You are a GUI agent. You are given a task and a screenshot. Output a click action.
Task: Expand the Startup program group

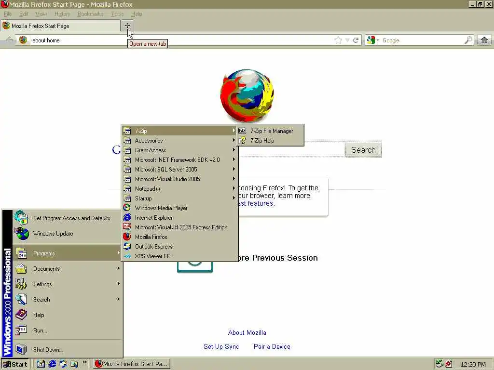tap(179, 198)
